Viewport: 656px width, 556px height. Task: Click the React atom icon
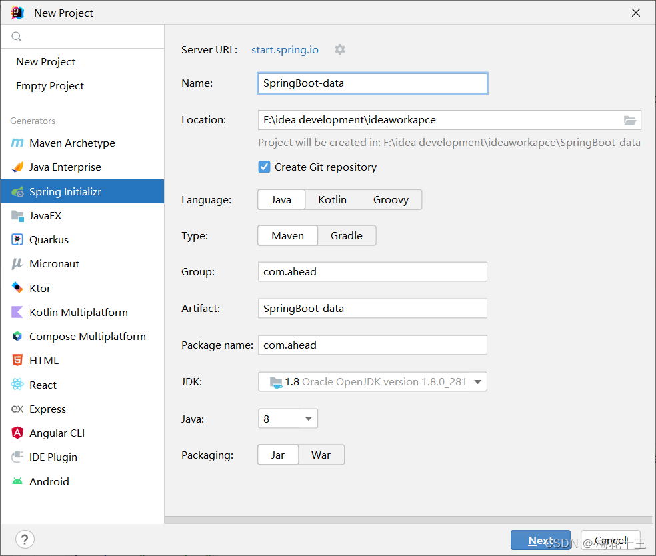pos(17,385)
